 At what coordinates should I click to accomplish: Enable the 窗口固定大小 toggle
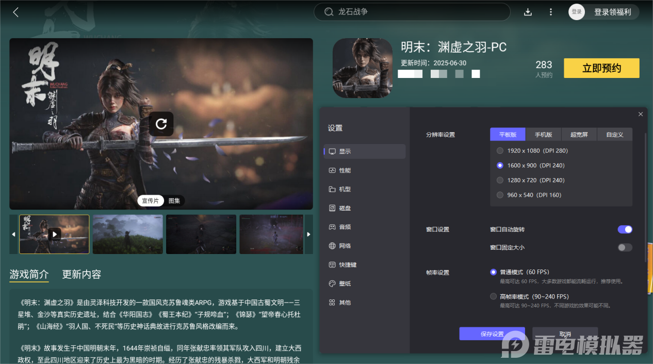click(x=625, y=247)
